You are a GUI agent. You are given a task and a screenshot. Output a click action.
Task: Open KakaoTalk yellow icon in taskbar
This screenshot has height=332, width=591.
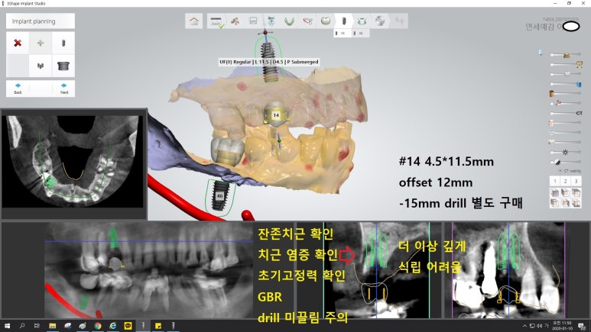[128, 326]
